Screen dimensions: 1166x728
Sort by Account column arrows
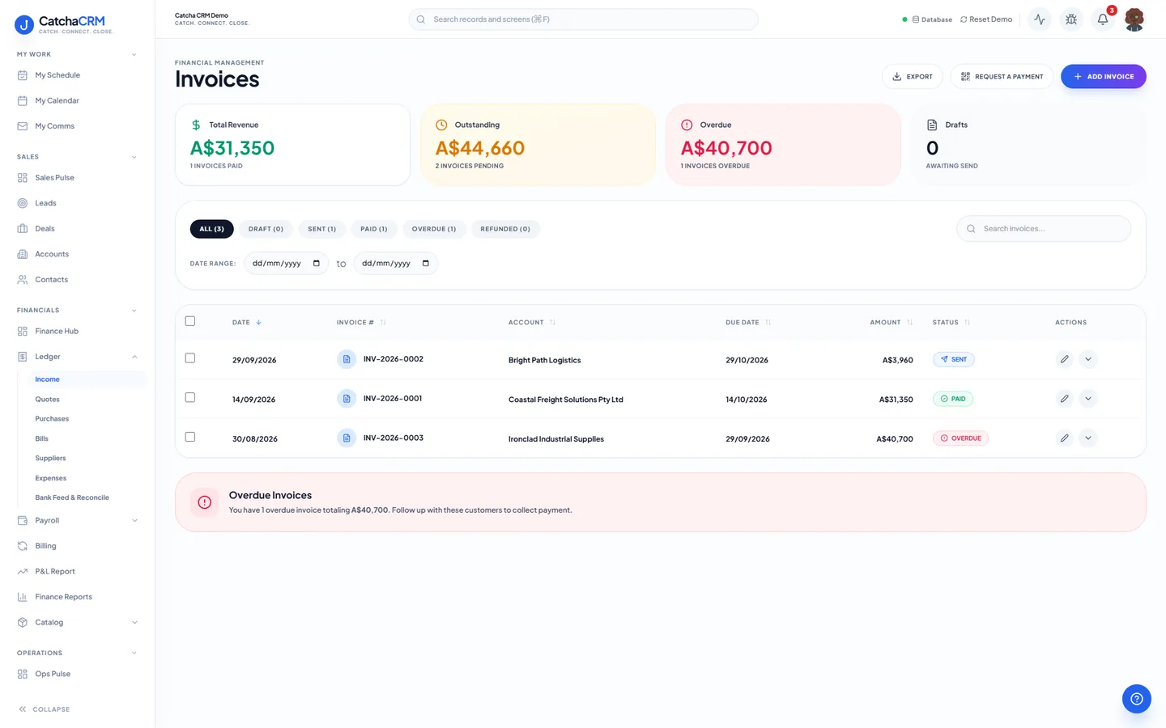click(552, 323)
